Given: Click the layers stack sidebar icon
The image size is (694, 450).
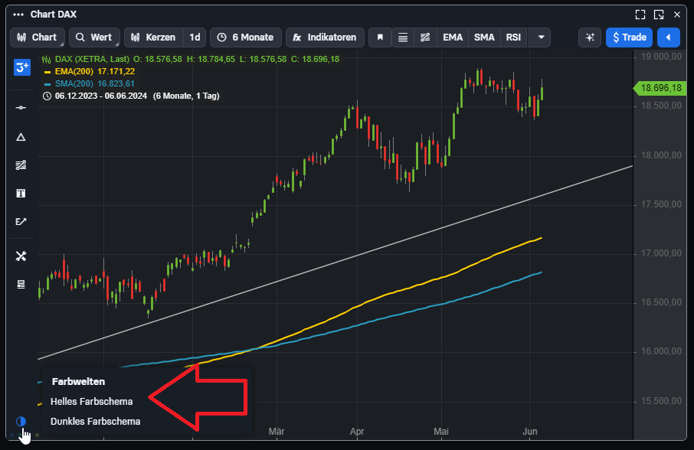Looking at the screenshot, I should (x=21, y=284).
